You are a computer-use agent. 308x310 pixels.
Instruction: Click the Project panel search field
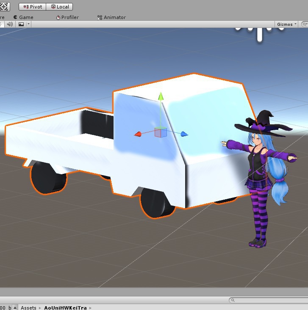(x=268, y=300)
